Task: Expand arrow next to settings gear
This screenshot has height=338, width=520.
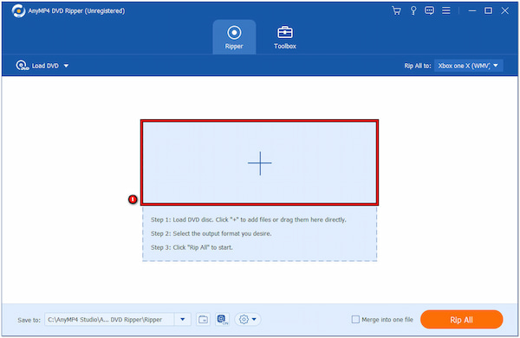Action: pyautogui.click(x=254, y=320)
